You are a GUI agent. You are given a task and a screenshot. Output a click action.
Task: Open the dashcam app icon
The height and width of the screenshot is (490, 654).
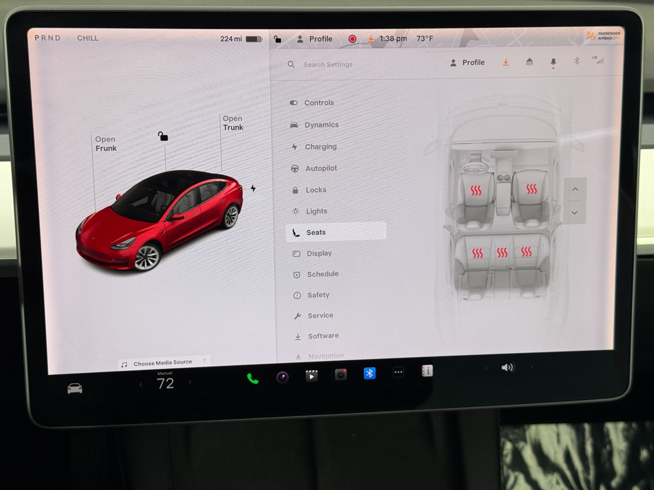(340, 374)
